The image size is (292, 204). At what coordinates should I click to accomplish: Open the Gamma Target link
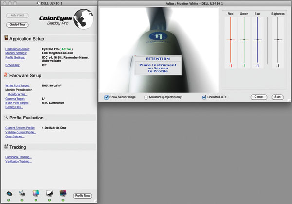coord(15,99)
